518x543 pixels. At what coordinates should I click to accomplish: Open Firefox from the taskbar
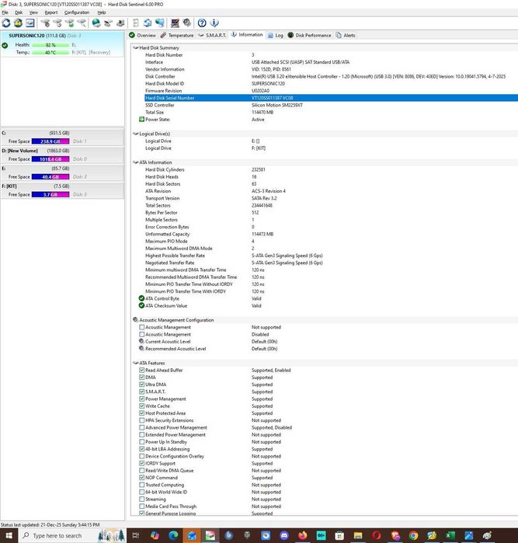pyautogui.click(x=303, y=535)
